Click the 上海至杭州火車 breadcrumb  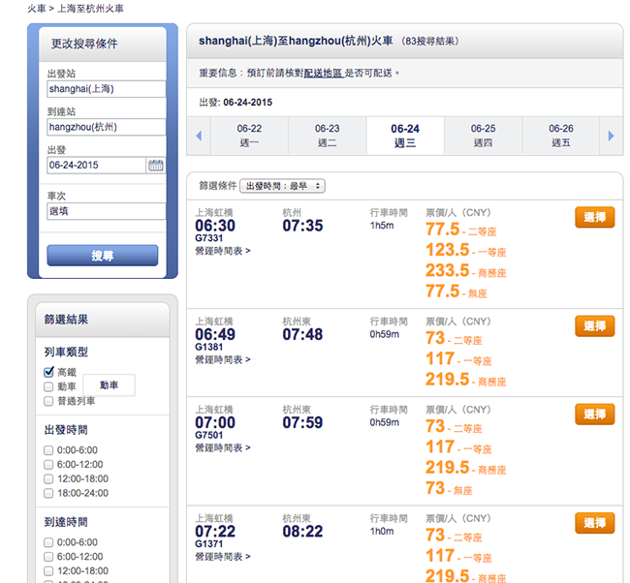(91, 9)
